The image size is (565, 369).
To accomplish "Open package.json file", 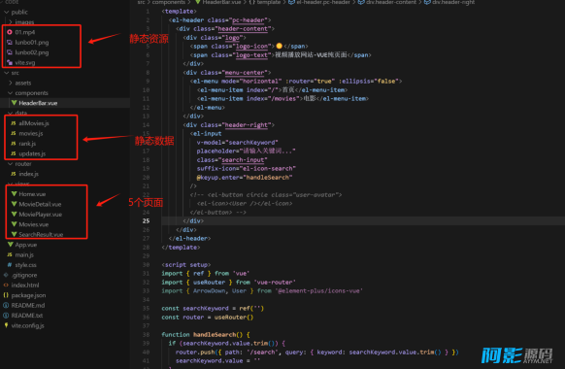I will (28, 295).
